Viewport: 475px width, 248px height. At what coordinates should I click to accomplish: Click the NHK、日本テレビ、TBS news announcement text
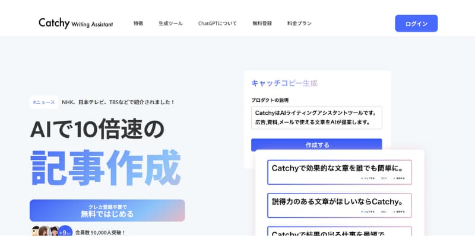118,102
